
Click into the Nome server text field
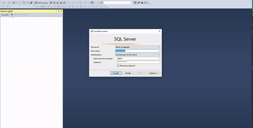click(x=136, y=51)
